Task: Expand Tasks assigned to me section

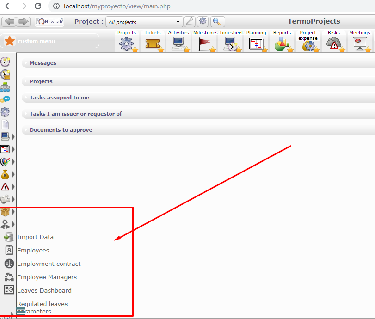Action: click(x=59, y=98)
